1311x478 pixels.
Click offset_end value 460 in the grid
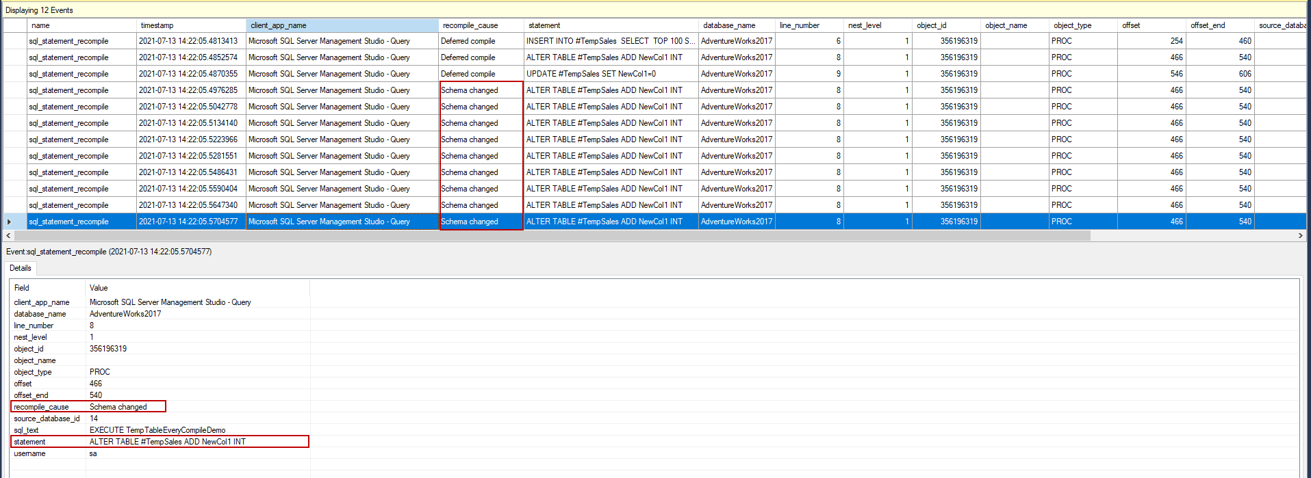[x=1220, y=41]
